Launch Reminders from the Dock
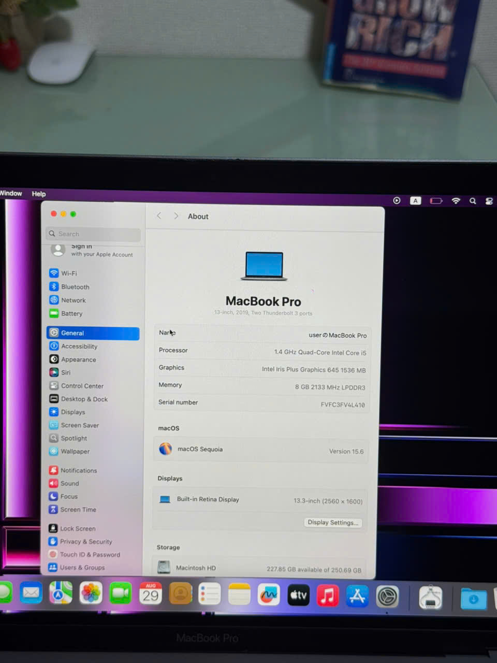Viewport: 497px width, 663px height. click(210, 594)
